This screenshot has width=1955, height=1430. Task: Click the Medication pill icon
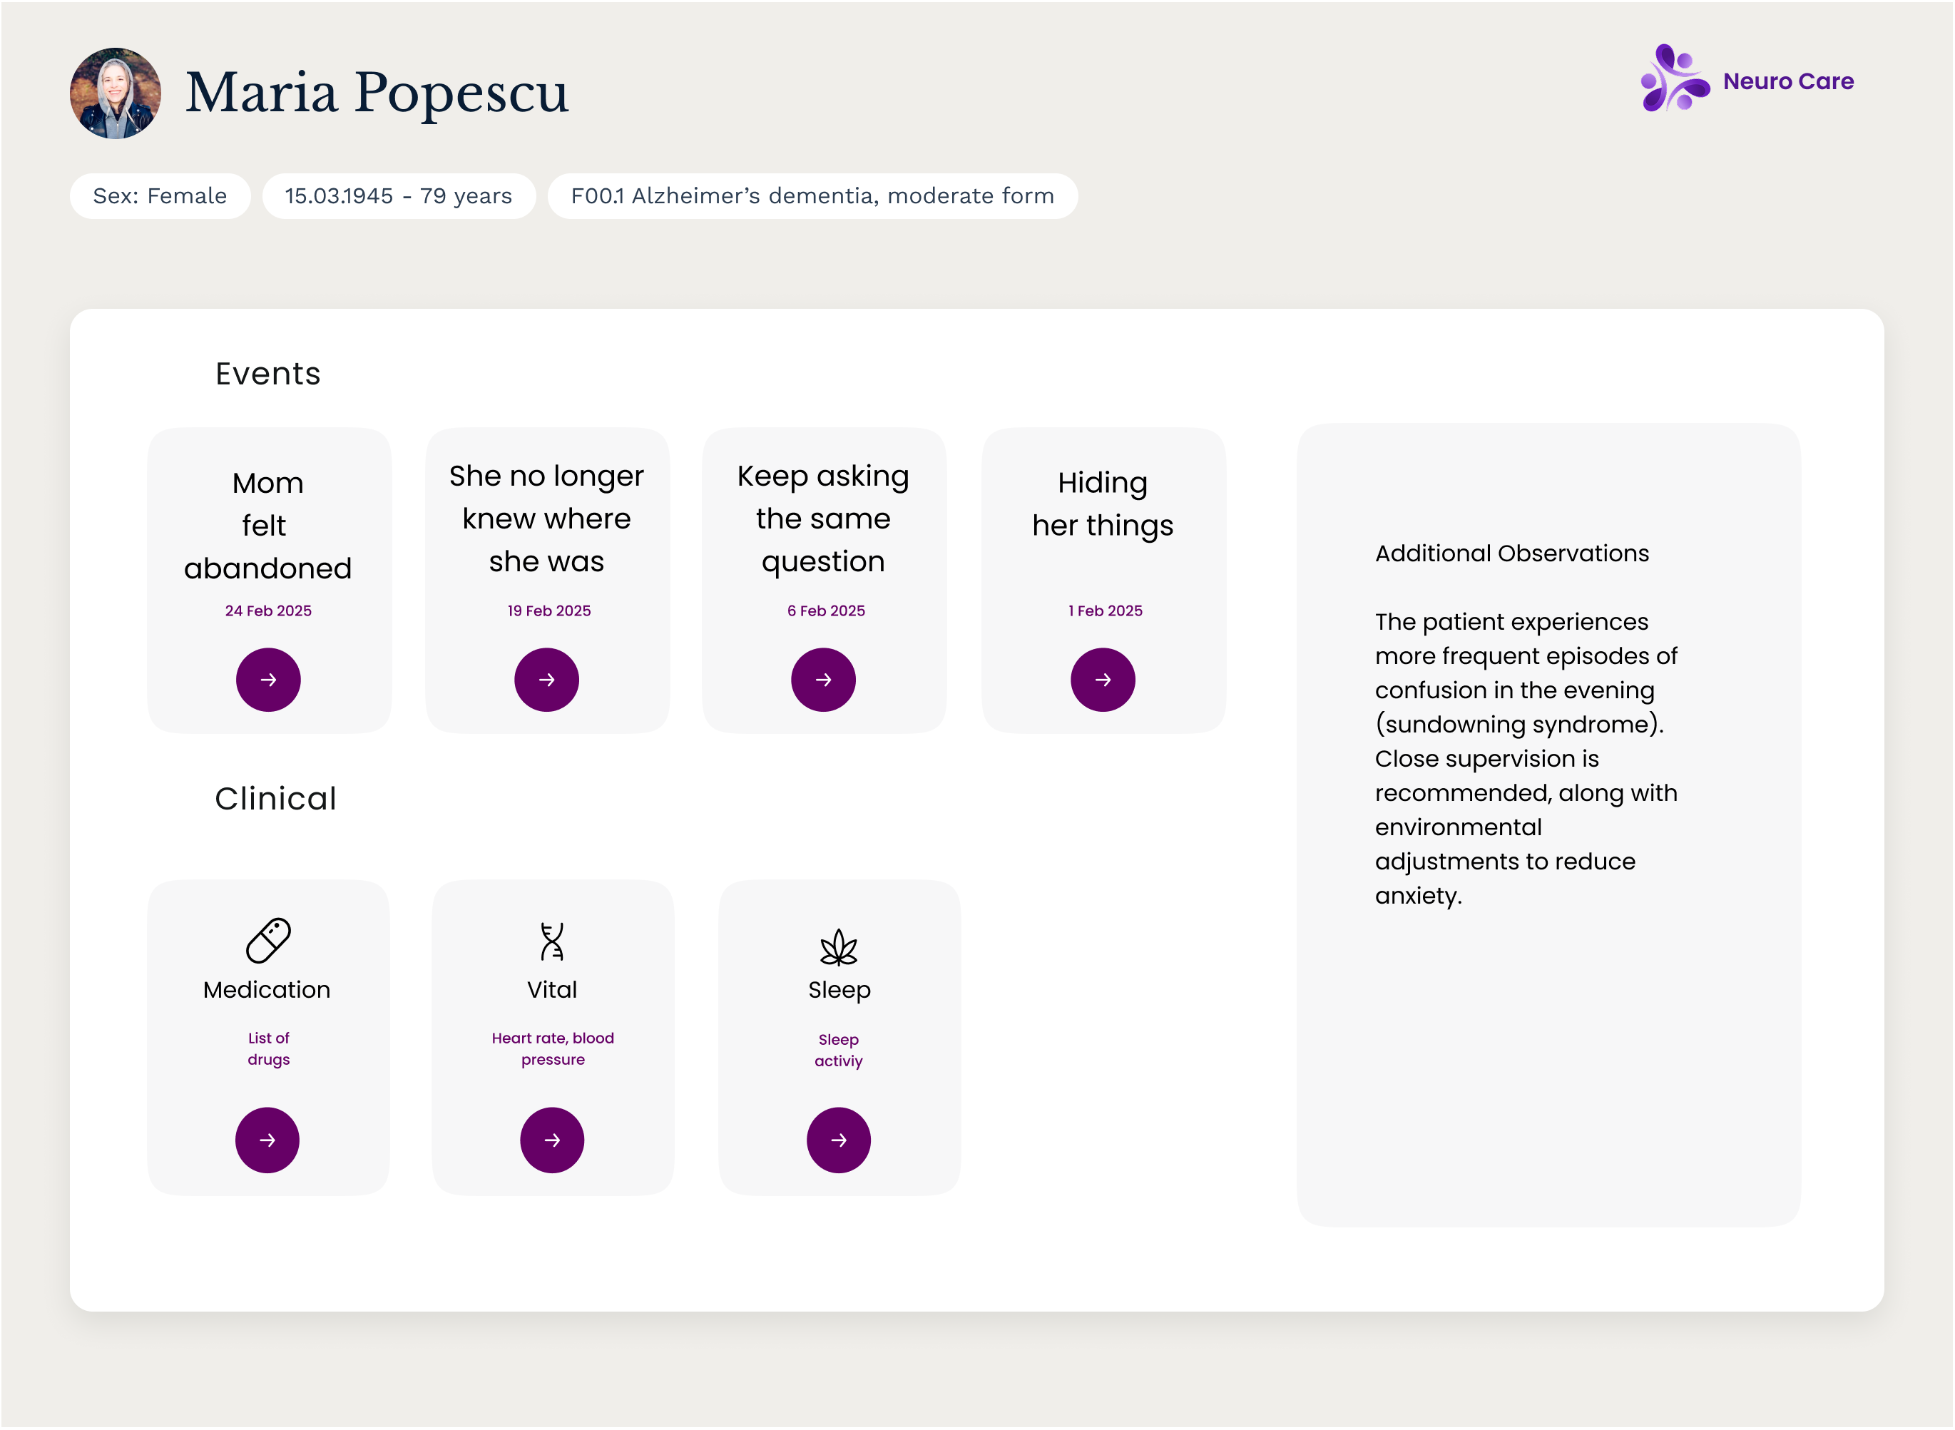268,941
